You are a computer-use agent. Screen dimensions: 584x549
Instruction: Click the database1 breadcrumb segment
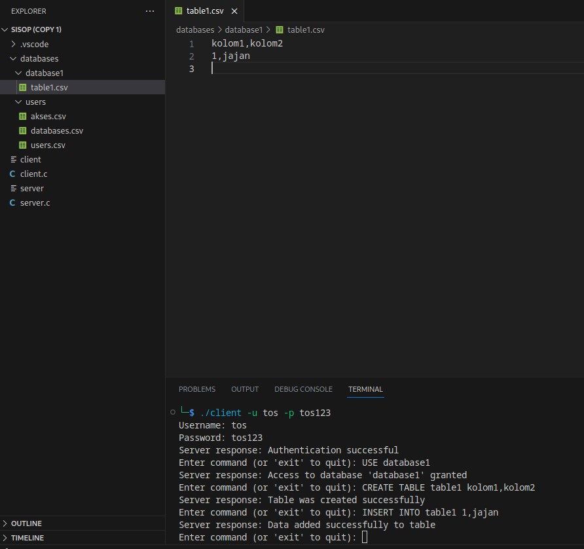244,30
